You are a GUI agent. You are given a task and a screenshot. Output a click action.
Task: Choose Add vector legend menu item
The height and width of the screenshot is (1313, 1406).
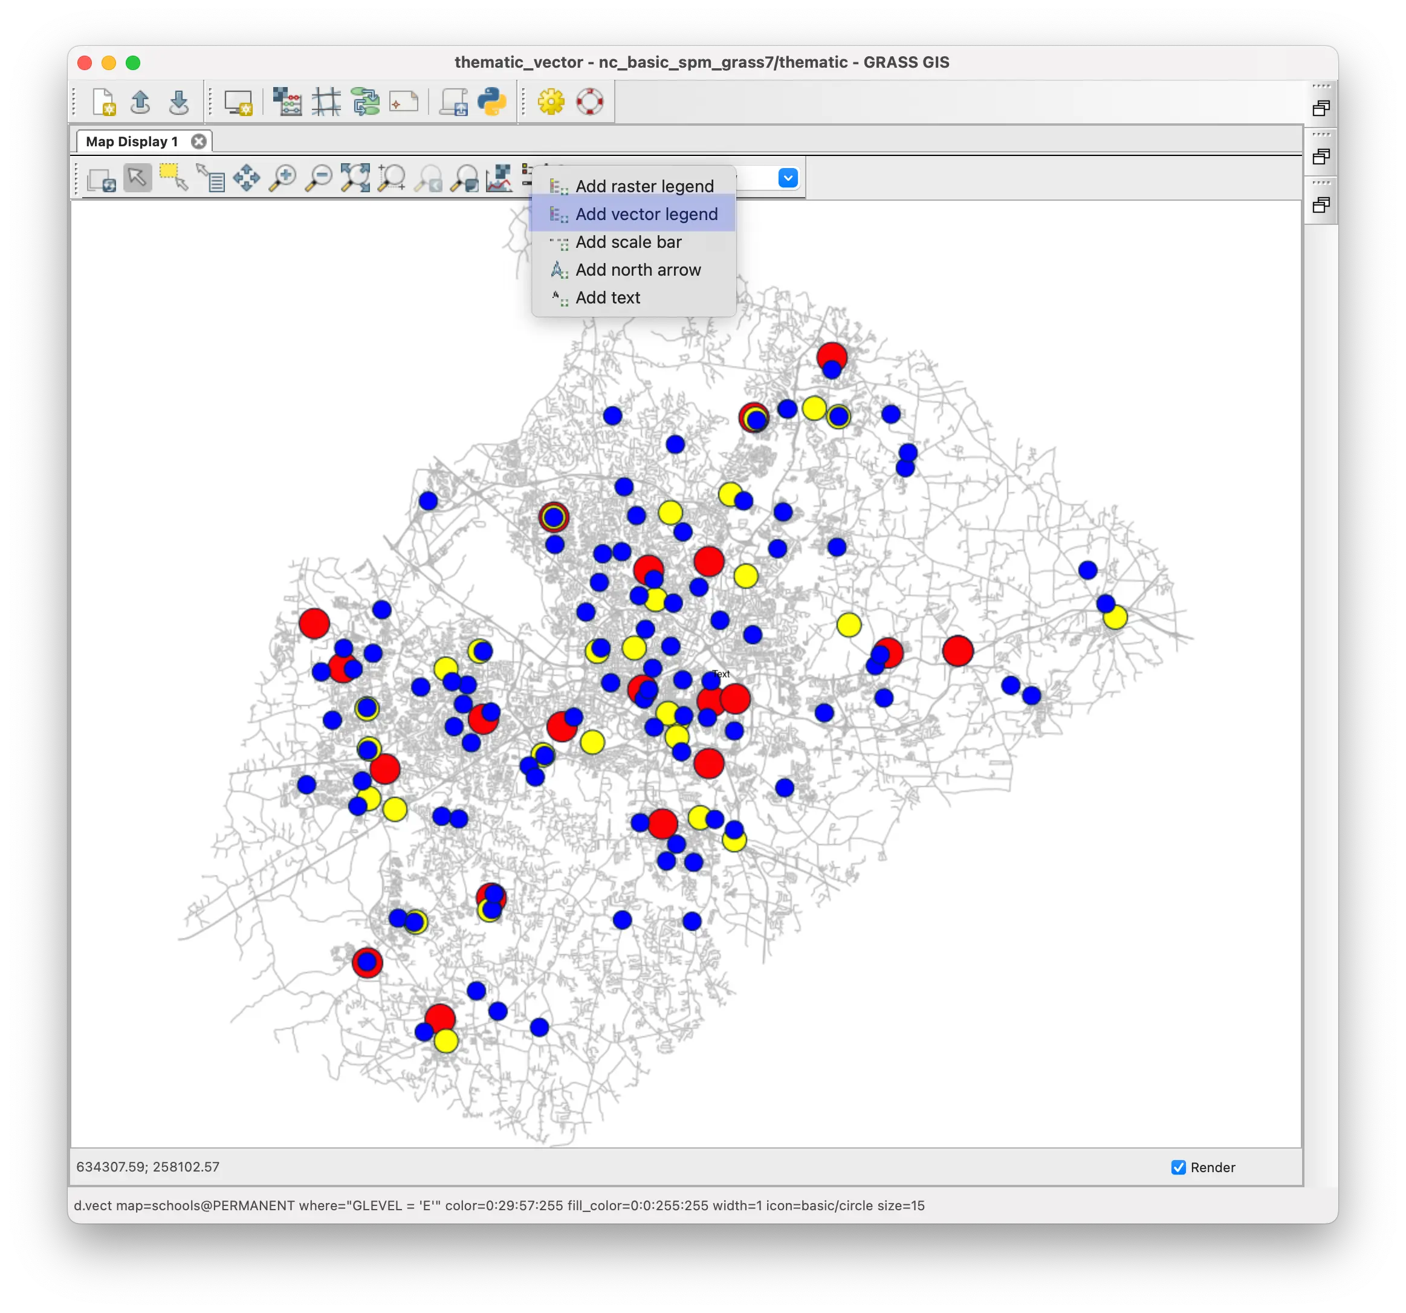[x=646, y=215]
